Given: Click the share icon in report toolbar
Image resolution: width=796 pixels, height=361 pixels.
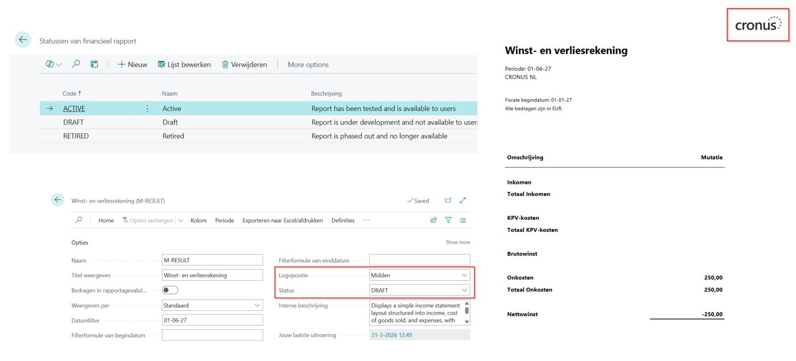Looking at the screenshot, I should click(434, 220).
